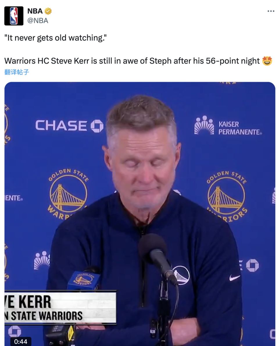This screenshot has width=279, height=346.
Task: Open the three-dot more options menu
Action: (271, 11)
